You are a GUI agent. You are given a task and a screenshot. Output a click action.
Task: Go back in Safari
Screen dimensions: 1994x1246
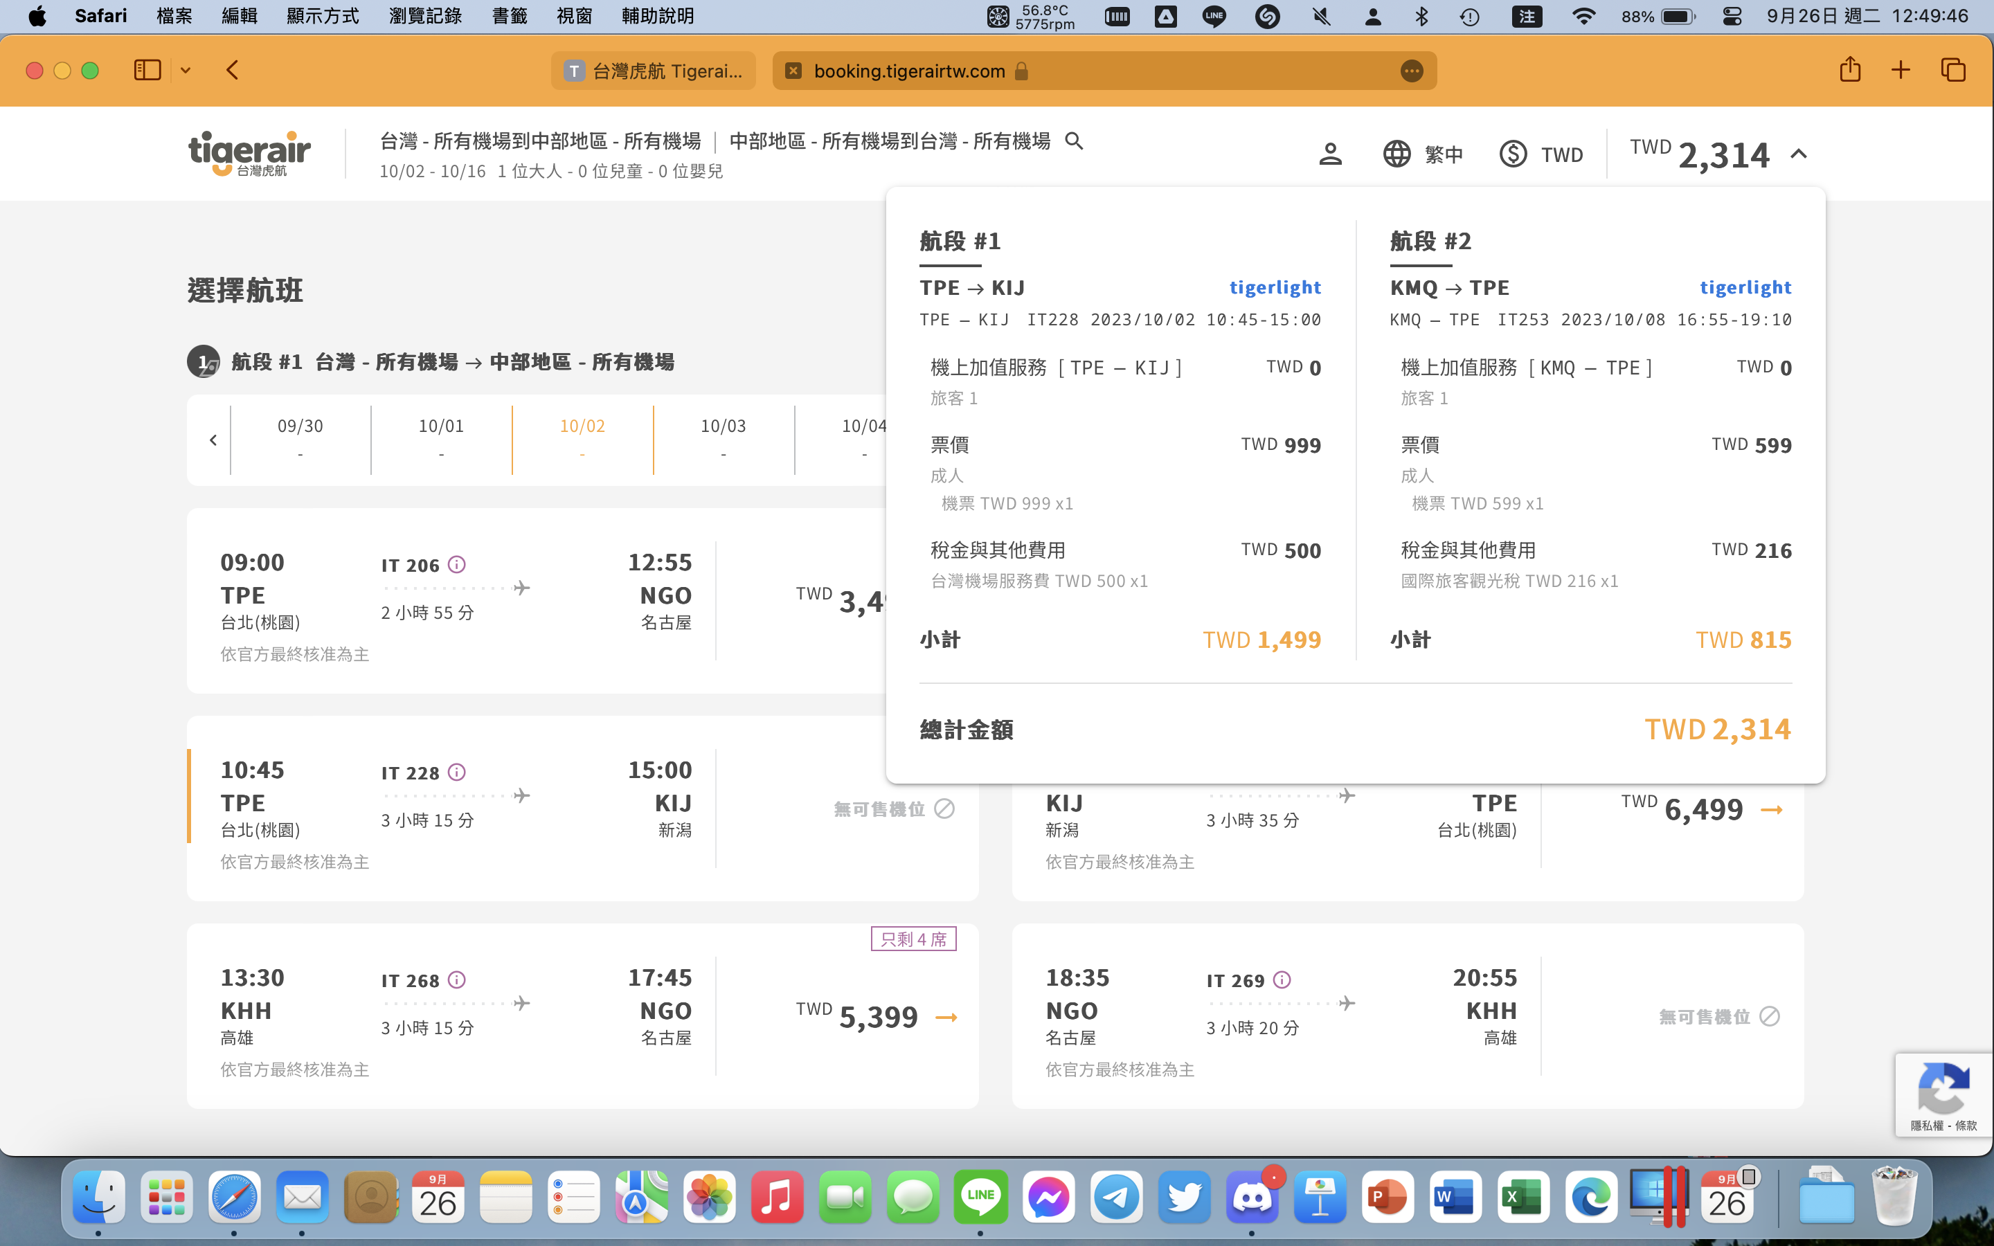coord(233,70)
